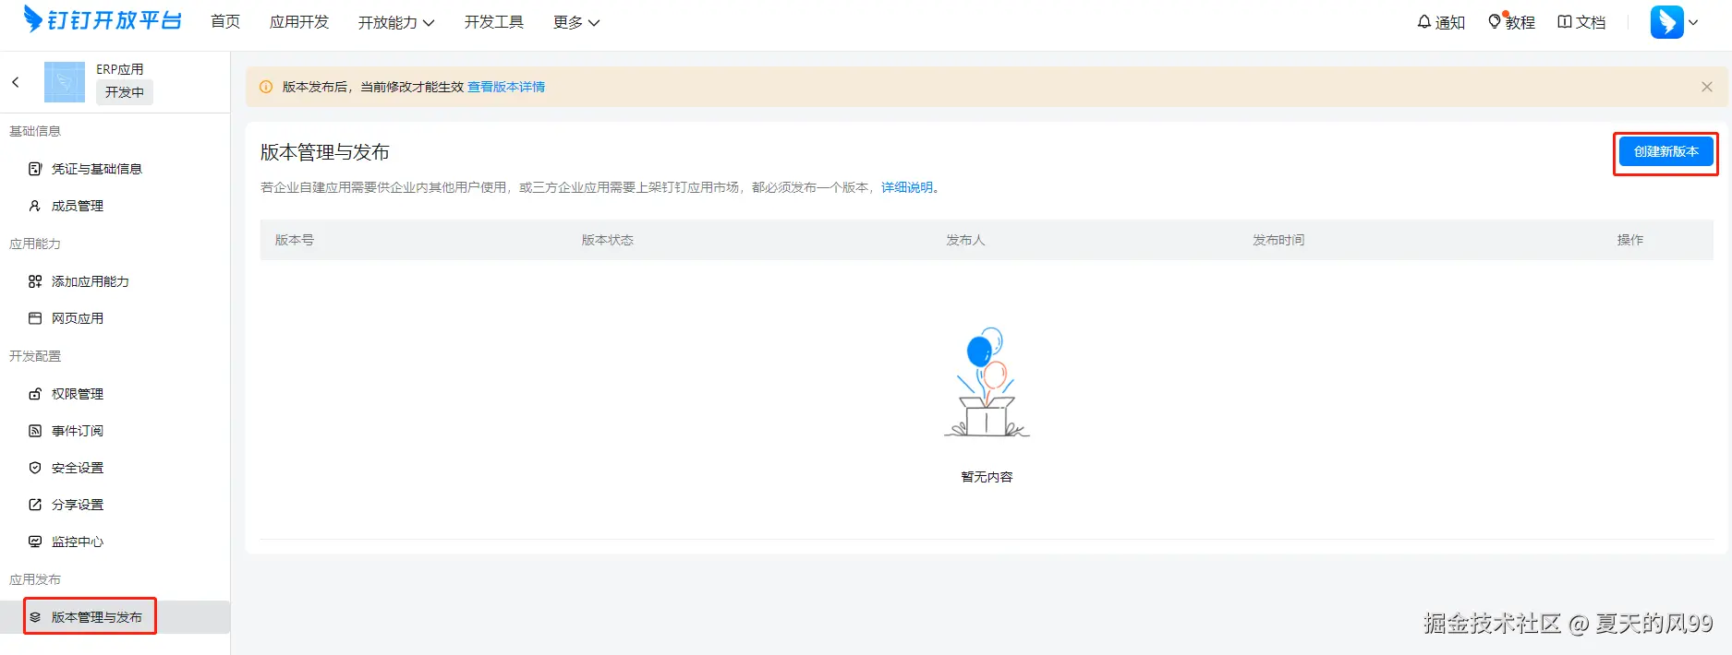Click the blue user avatar
Viewport: 1732px width, 655px height.
[x=1667, y=22]
